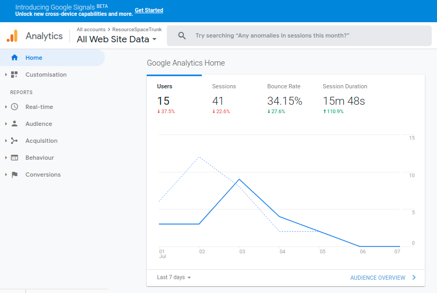The width and height of the screenshot is (437, 293).
Task: Click the Customisation dashboard icon
Action: tap(14, 75)
